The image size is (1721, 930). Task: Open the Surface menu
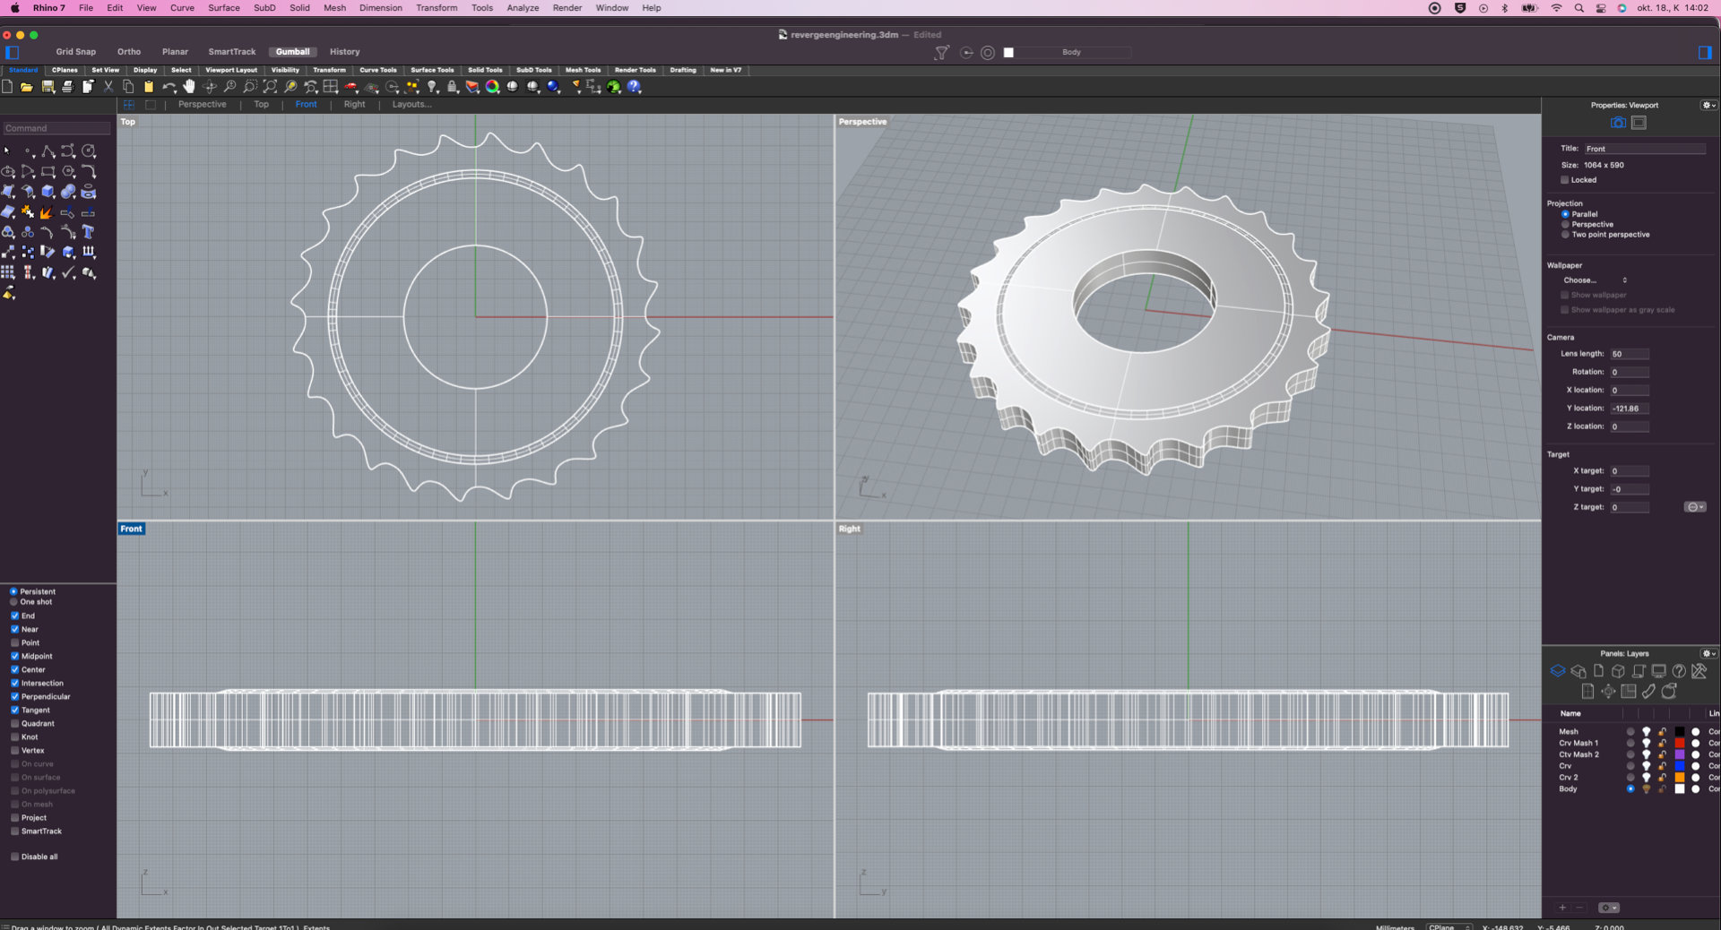[223, 8]
